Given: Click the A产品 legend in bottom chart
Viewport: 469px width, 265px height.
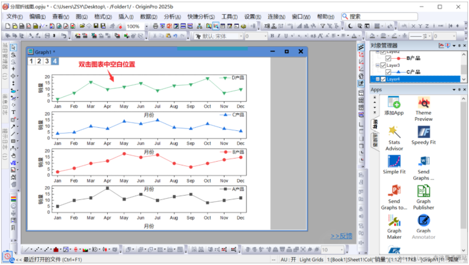Looking at the screenshot, I should point(232,189).
